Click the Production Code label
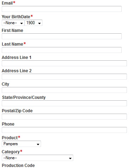 click(x=18, y=165)
